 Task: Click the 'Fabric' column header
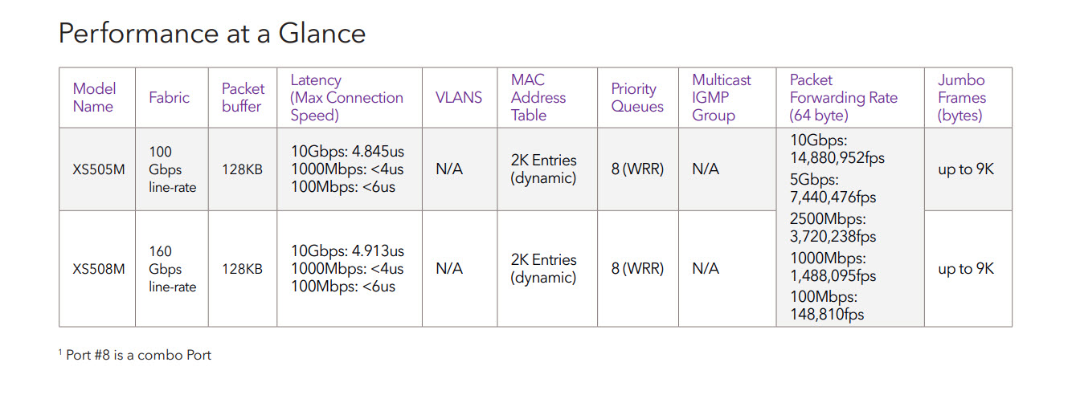pyautogui.click(x=170, y=97)
